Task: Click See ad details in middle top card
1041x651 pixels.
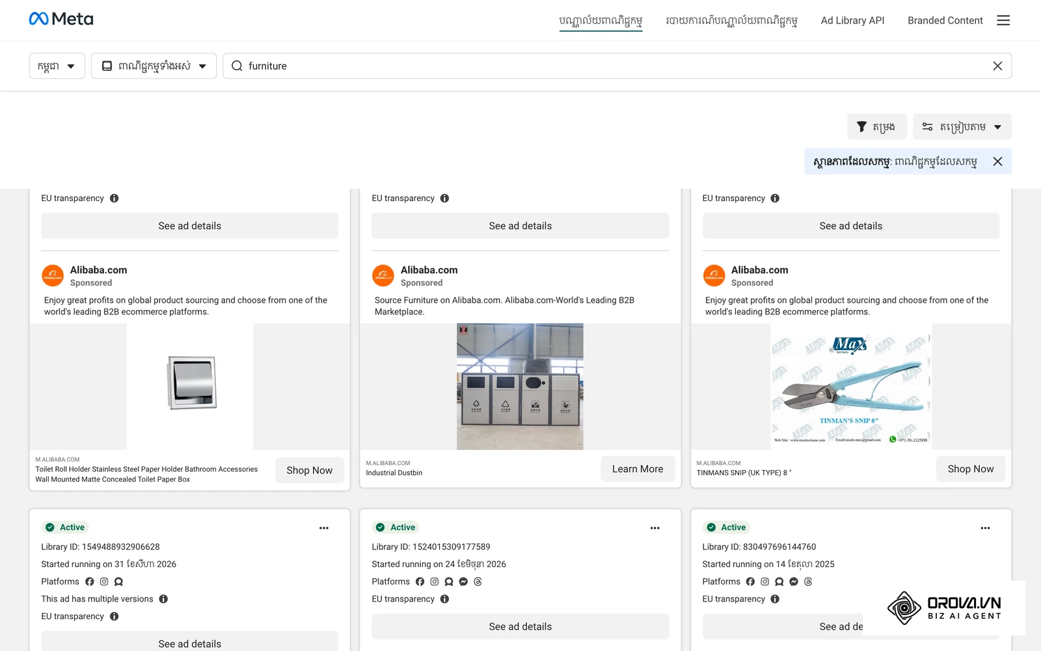Action: tap(520, 226)
